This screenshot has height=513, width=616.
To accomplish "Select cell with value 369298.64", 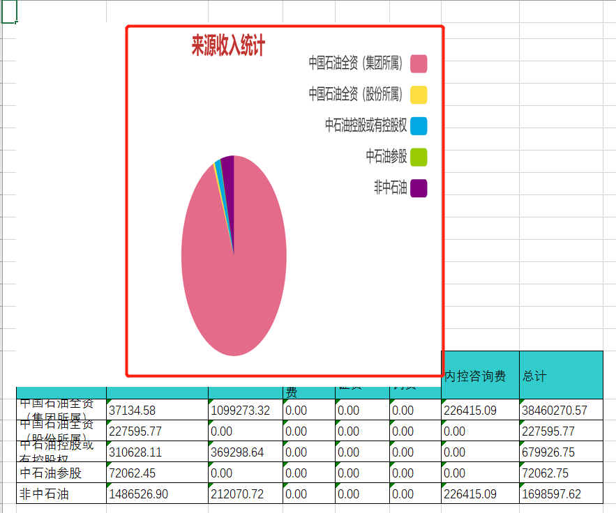I will [x=246, y=452].
